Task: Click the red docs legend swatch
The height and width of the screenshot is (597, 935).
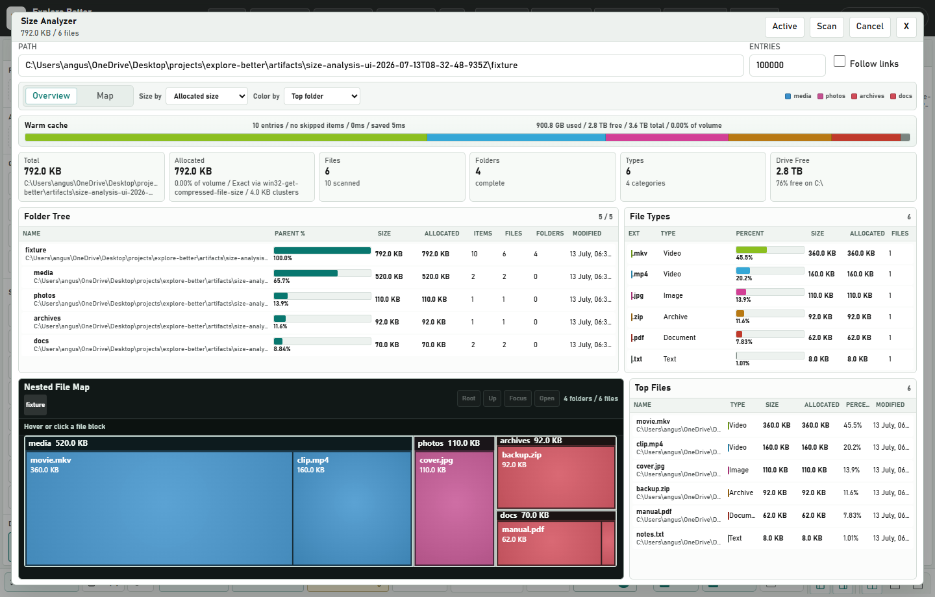Action: click(x=893, y=96)
